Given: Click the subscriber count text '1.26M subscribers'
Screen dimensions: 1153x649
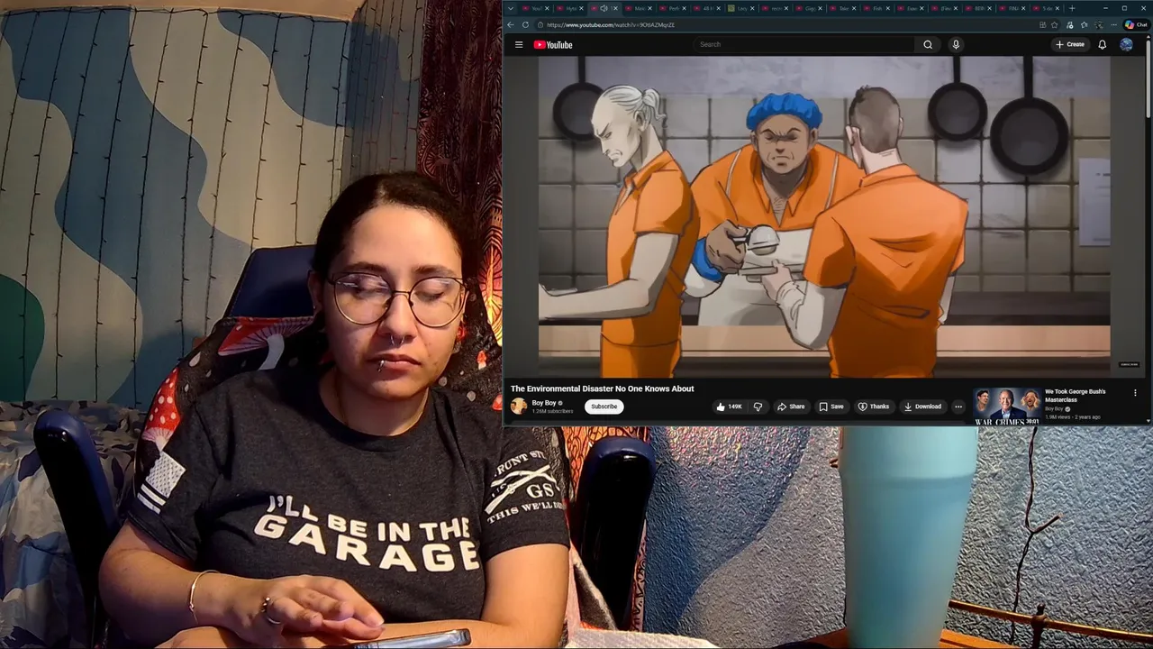Looking at the screenshot, I should 552,411.
